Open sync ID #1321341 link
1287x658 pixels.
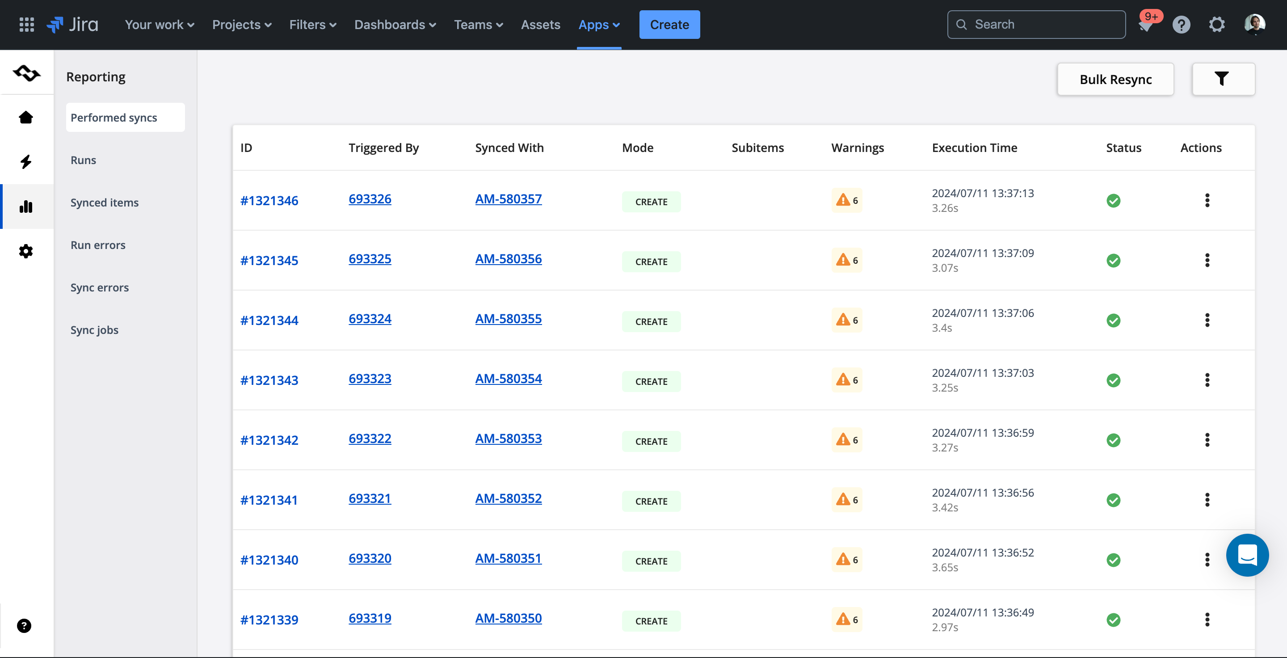pyautogui.click(x=269, y=500)
